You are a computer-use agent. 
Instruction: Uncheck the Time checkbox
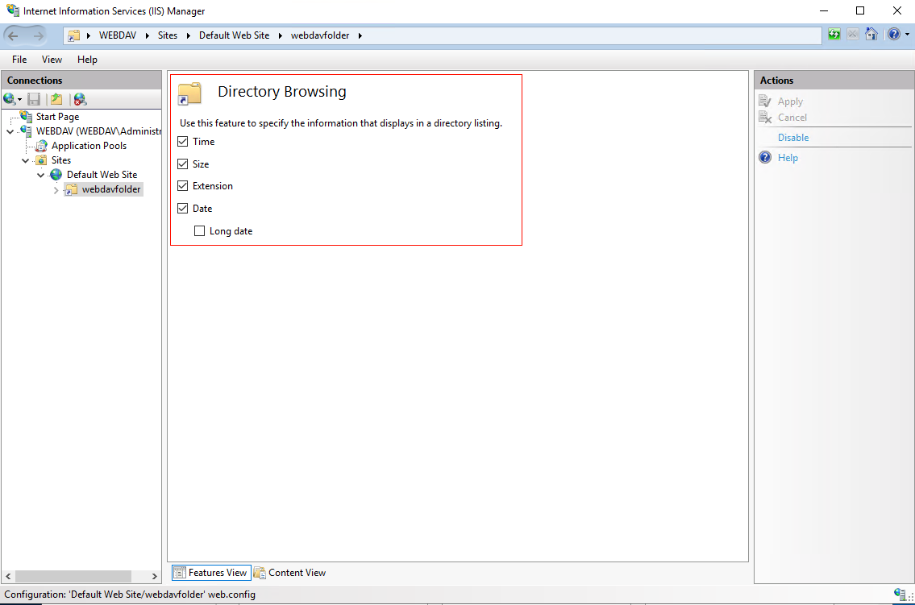[x=183, y=142]
